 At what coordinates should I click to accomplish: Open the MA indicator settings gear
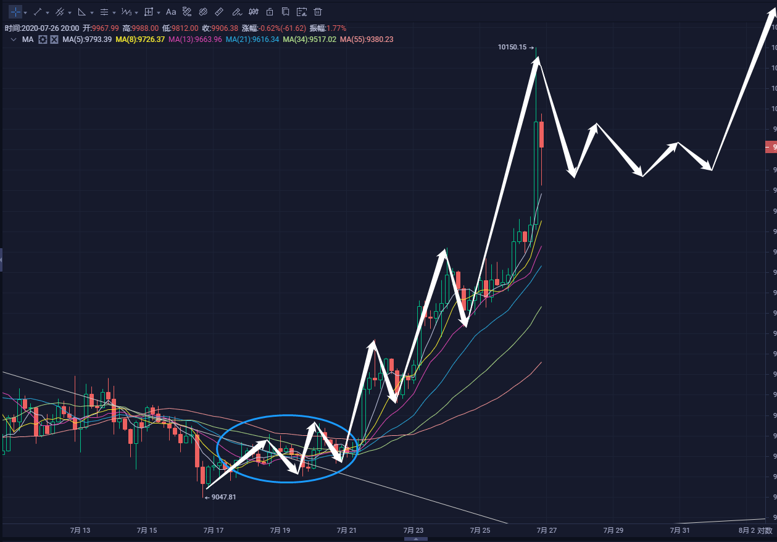click(43, 40)
